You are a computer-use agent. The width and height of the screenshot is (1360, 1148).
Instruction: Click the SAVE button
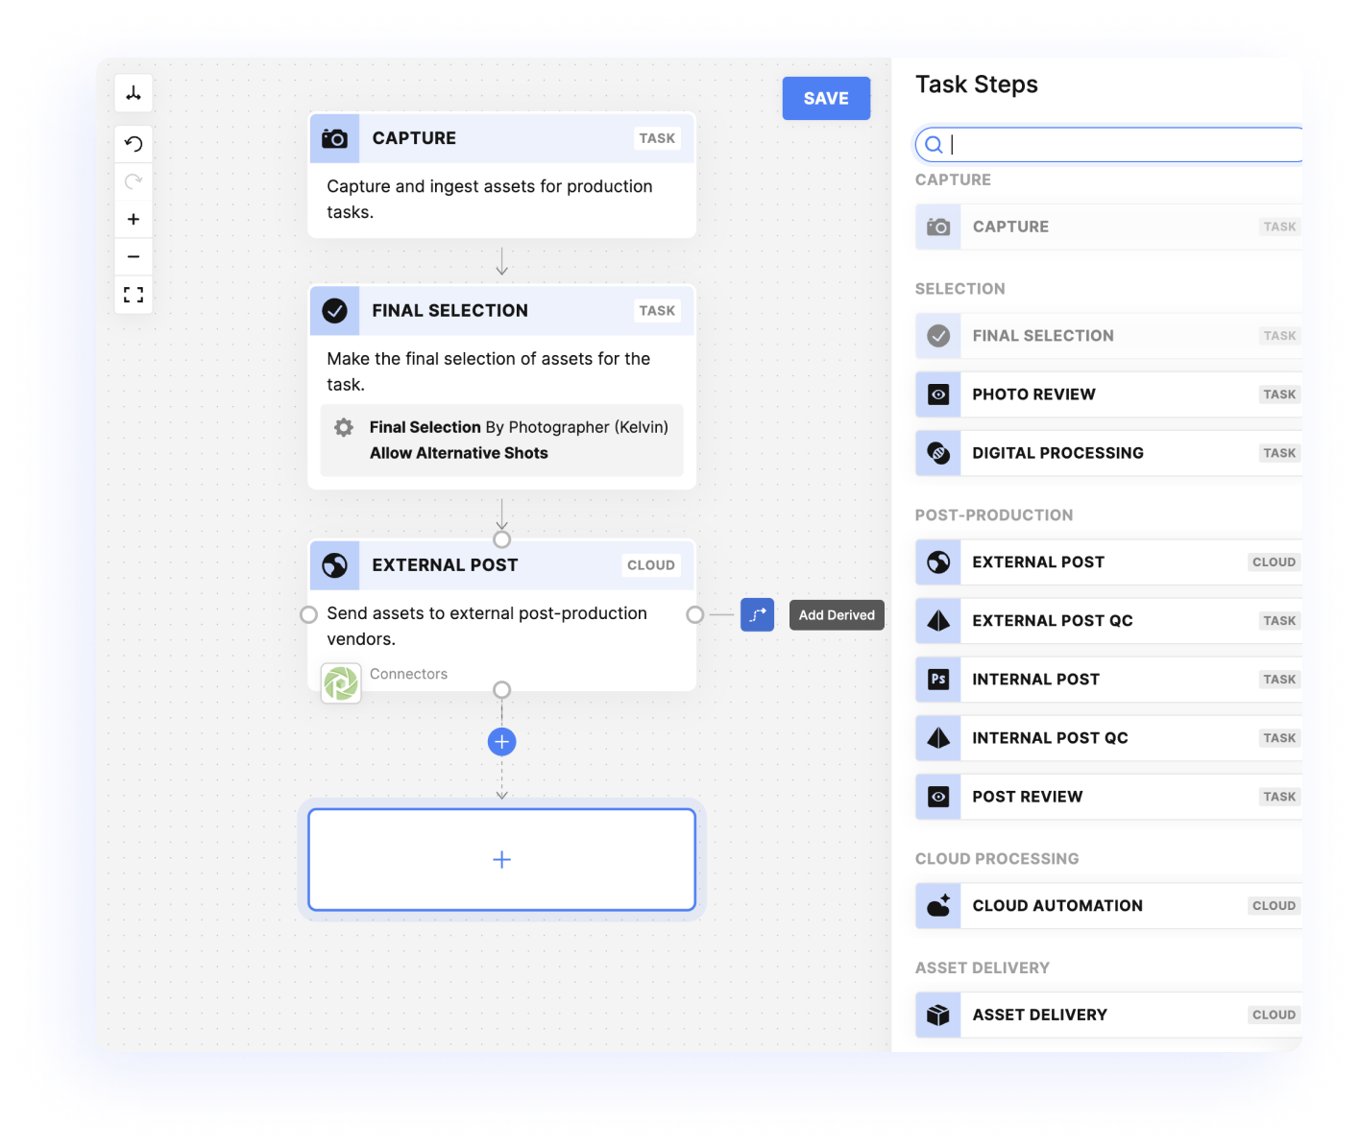pyautogui.click(x=826, y=98)
